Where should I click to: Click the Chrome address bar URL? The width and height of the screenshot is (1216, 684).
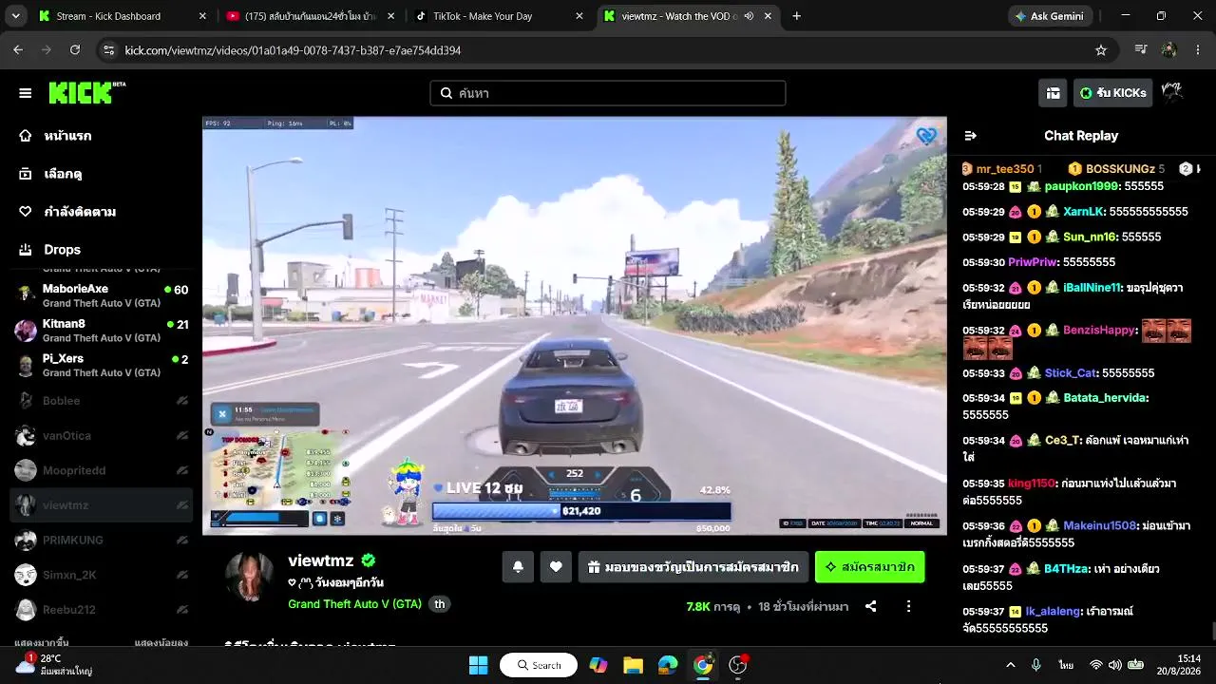point(293,50)
